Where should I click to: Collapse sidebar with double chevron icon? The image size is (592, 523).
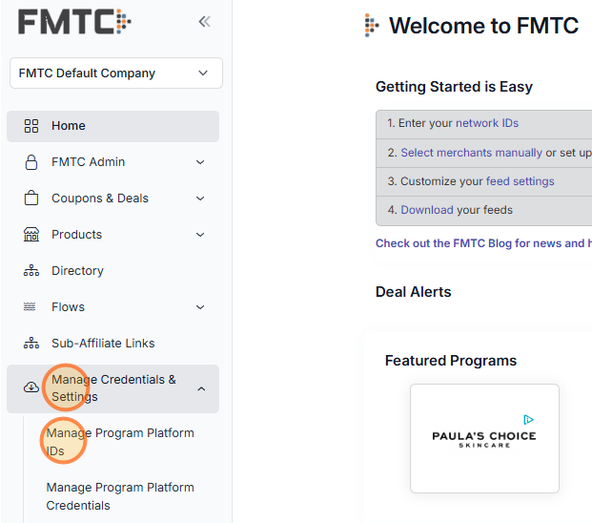coord(204,22)
